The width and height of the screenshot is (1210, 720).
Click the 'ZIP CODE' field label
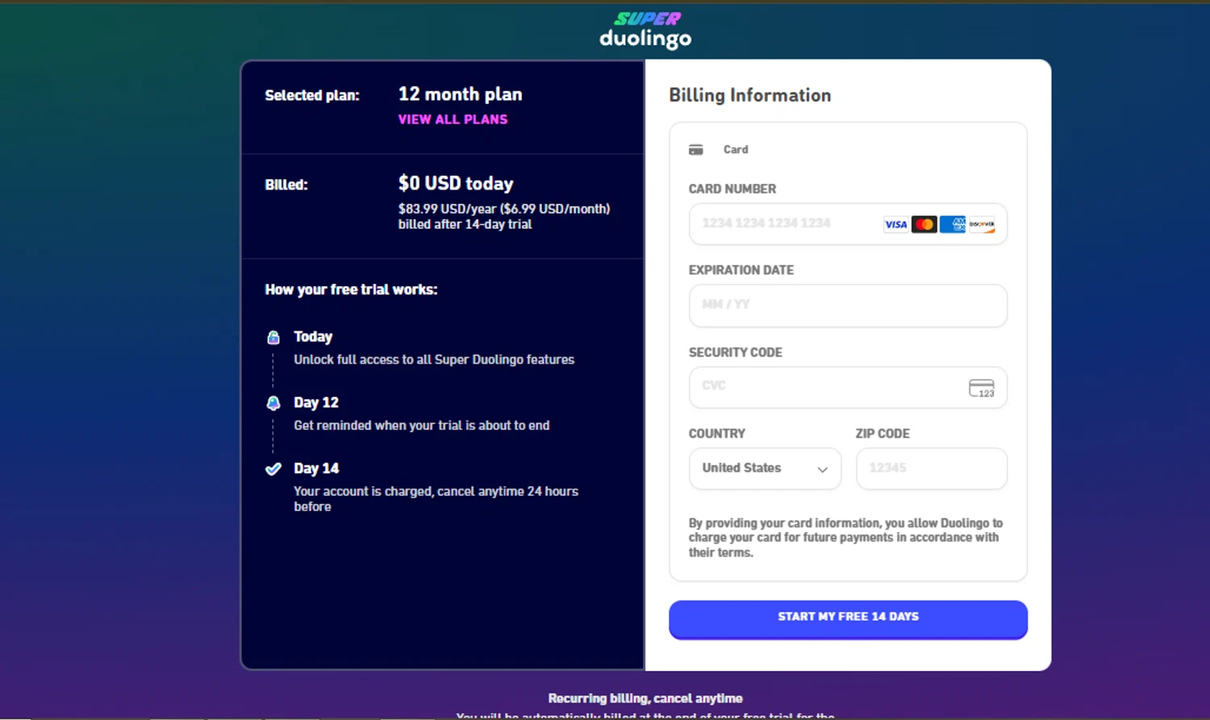(x=882, y=434)
